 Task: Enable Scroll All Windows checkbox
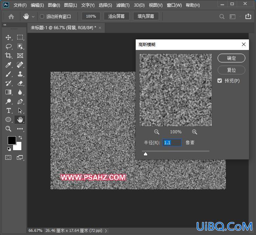coord(42,17)
